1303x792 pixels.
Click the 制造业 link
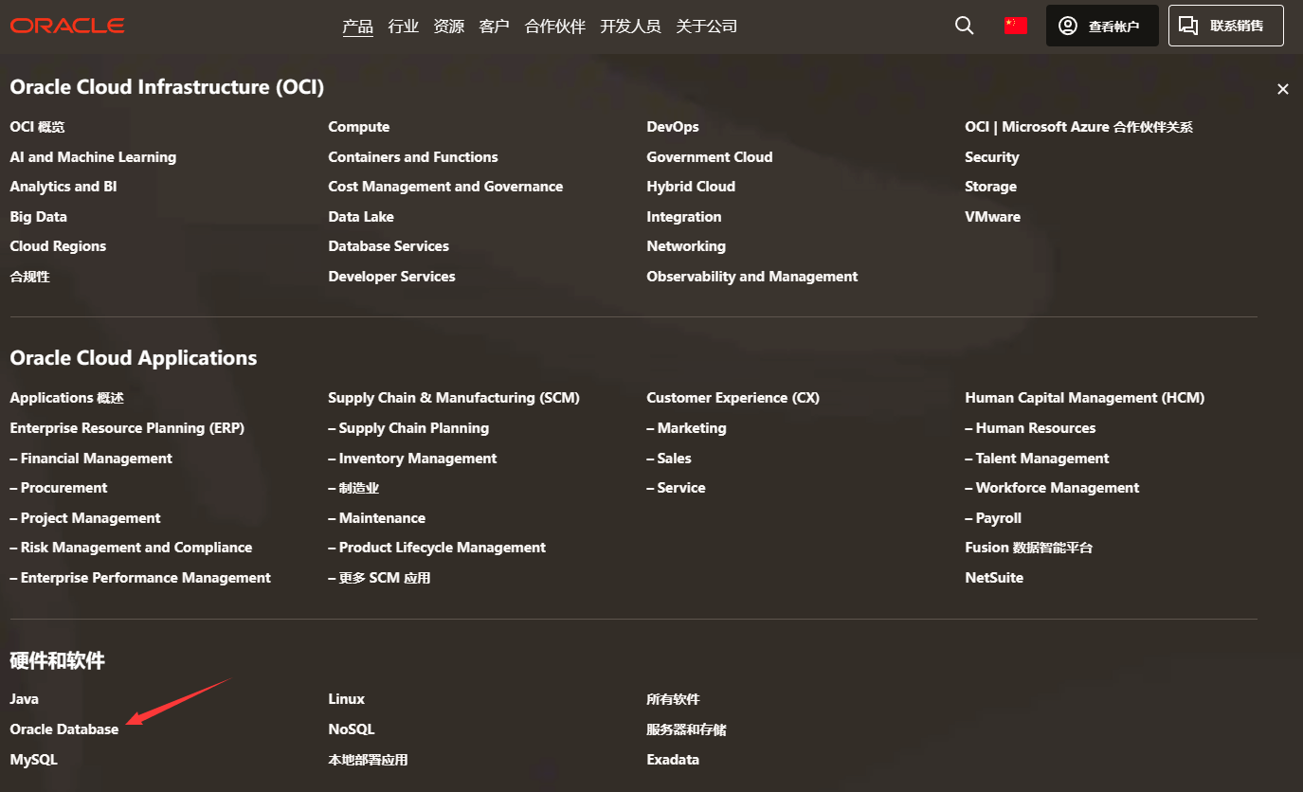(353, 488)
